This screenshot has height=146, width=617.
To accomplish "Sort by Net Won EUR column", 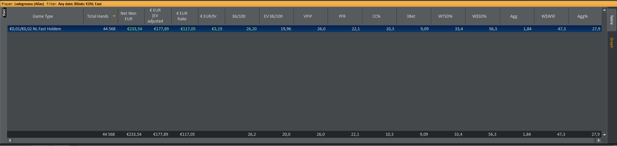I will coord(128,16).
